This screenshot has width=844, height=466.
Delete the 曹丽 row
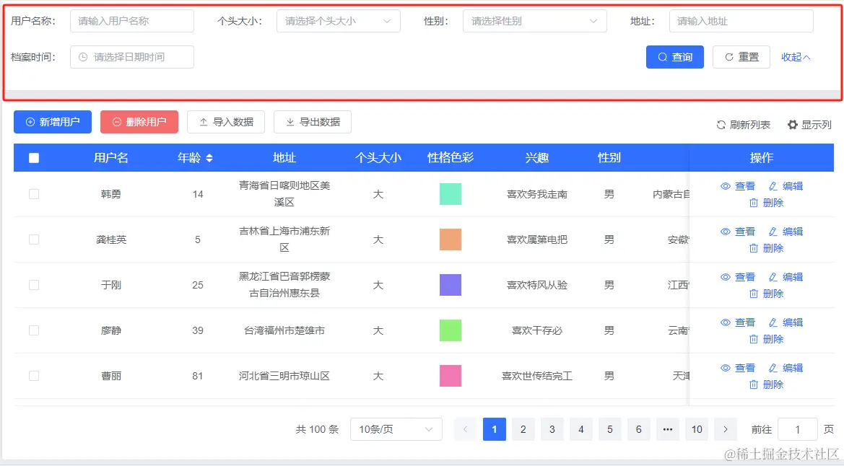point(766,384)
